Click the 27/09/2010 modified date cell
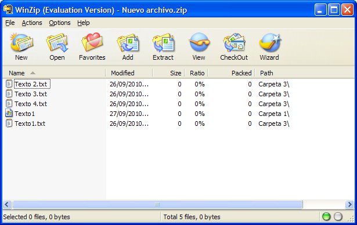357x225 pixels. 129,114
